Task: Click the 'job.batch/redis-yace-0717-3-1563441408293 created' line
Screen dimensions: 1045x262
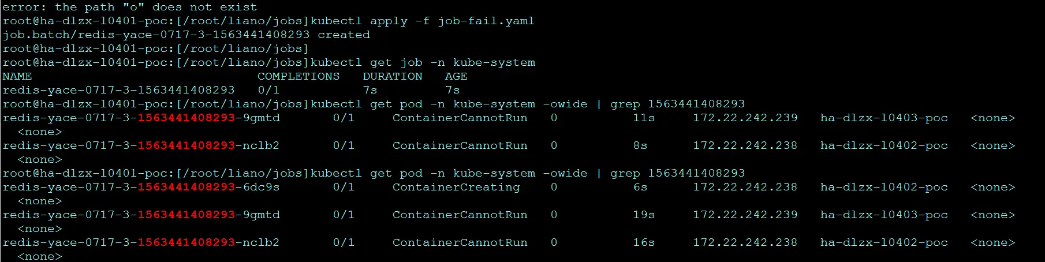Action: click(186, 35)
